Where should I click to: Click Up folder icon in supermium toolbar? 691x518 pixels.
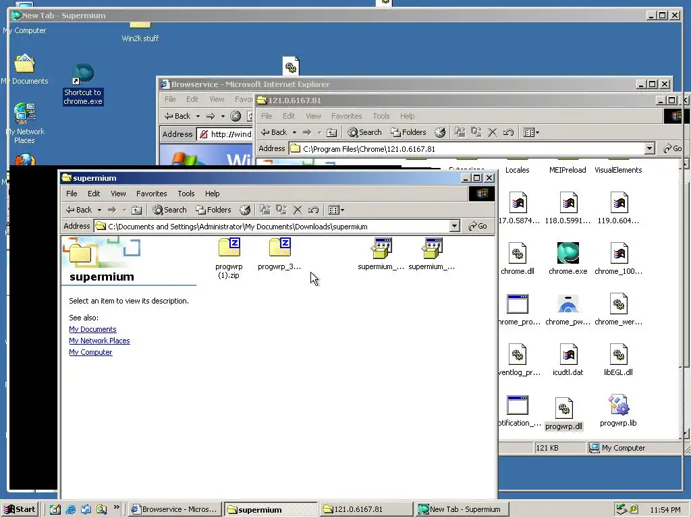[136, 210]
